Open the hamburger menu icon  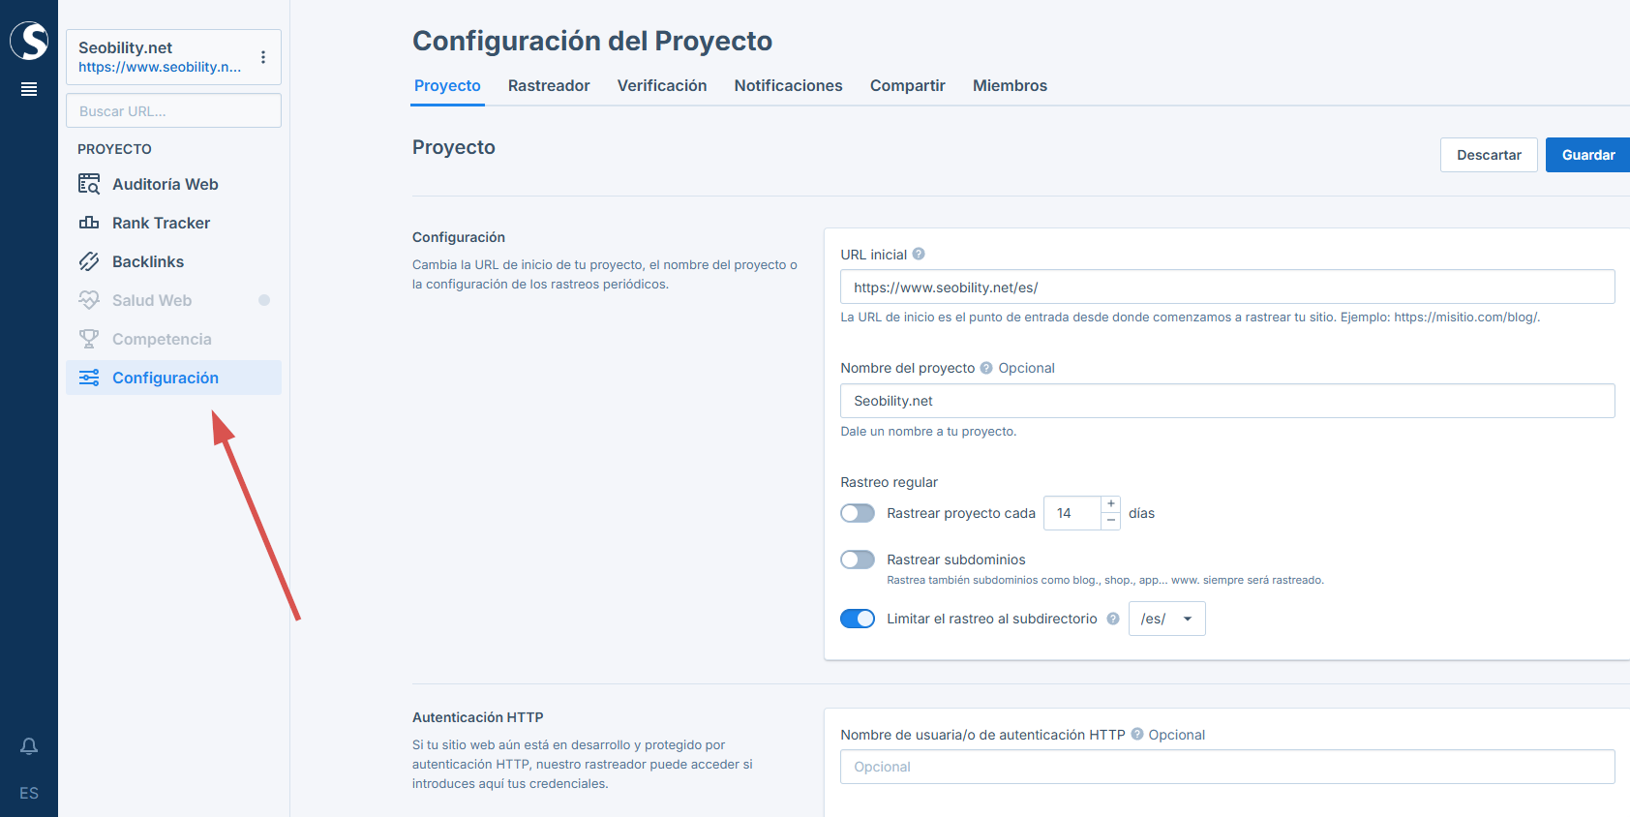point(29,89)
